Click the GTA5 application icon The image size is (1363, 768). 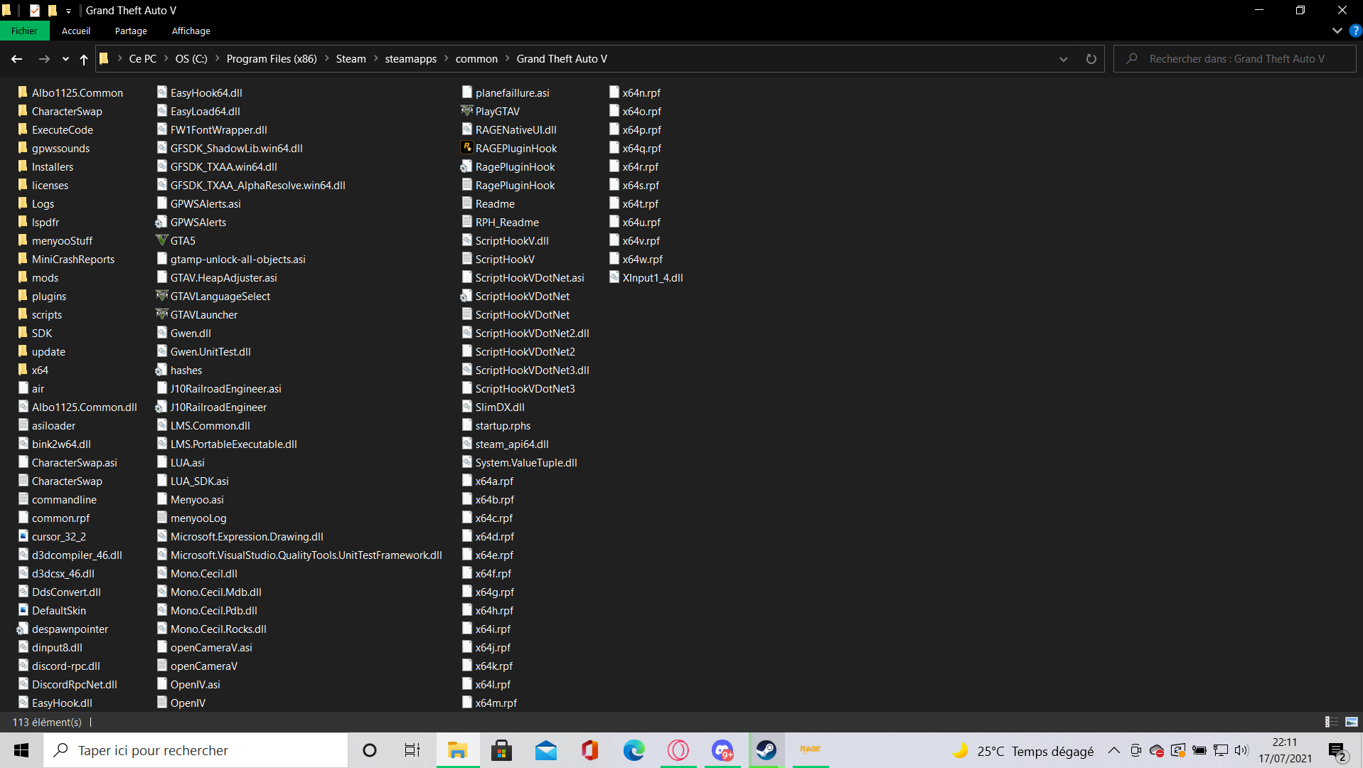point(162,240)
